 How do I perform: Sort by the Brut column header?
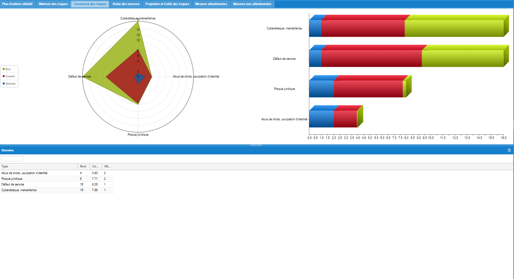(x=83, y=166)
